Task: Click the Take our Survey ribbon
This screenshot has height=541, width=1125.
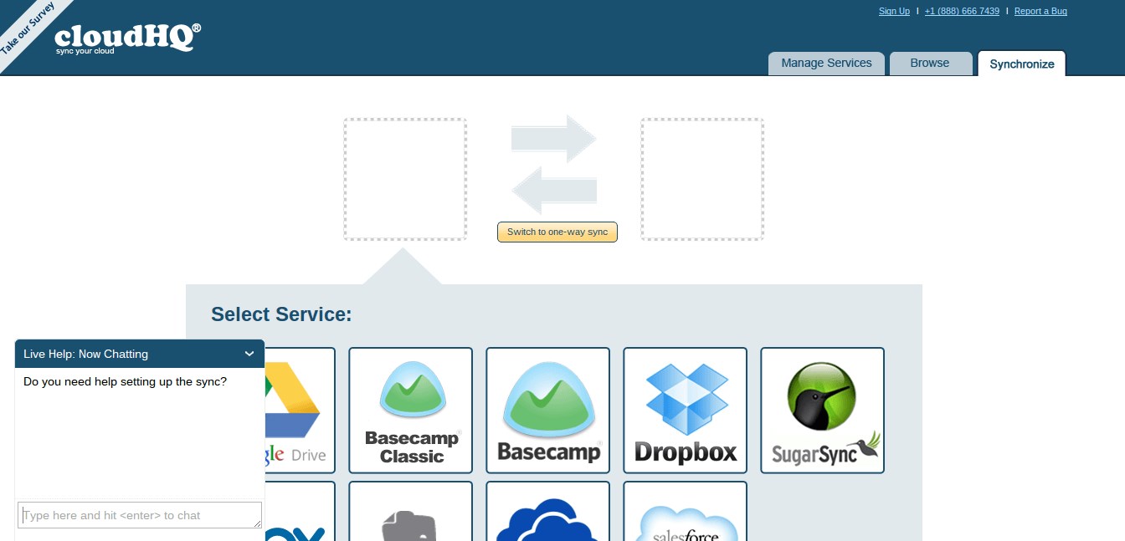Action: (28, 28)
